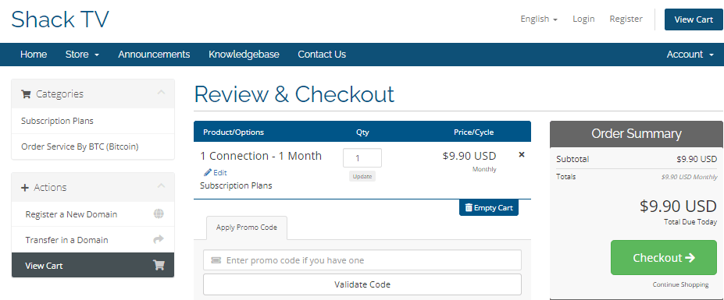The width and height of the screenshot is (724, 300).
Task: Click the green Checkout button
Action: (x=664, y=258)
